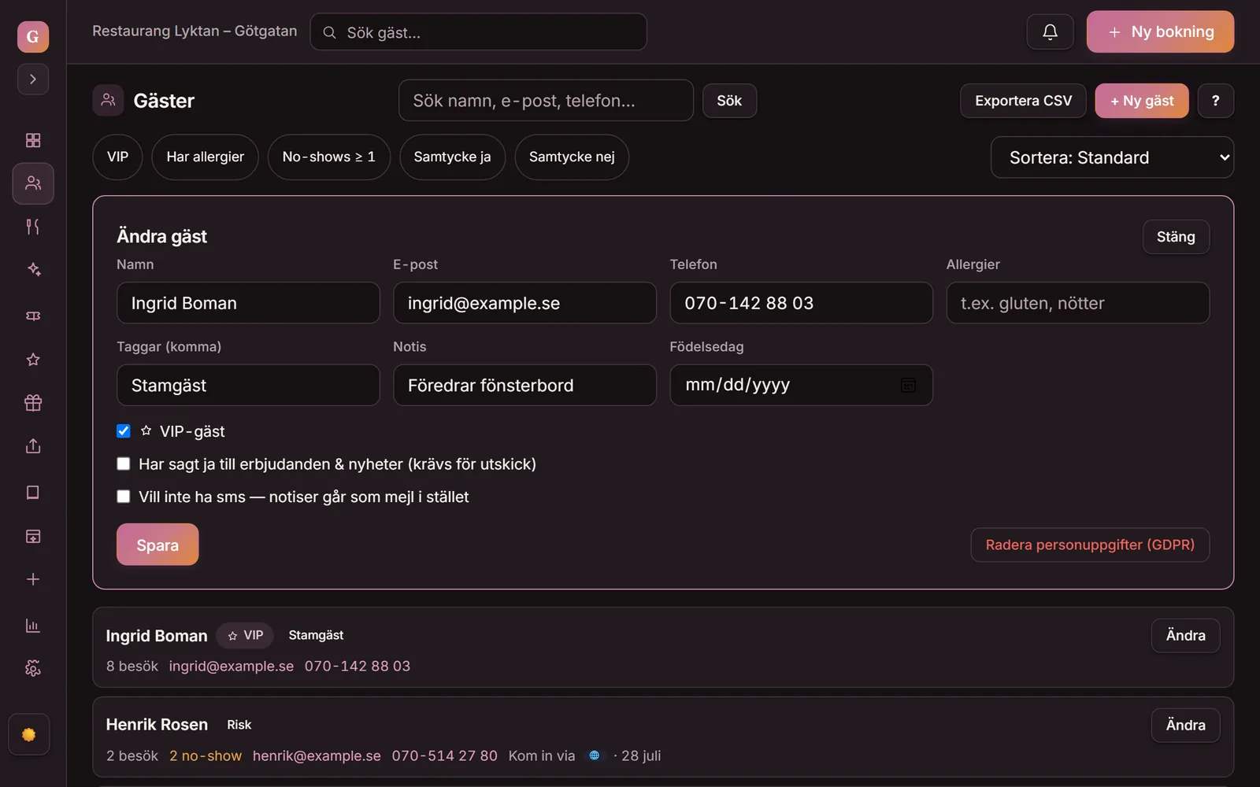
Task: Uncheck the VIP-gäst checkbox
Action: pos(124,431)
